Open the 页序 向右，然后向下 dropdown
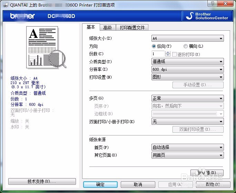The height and width of the screenshot is (193, 236). coord(188,106)
